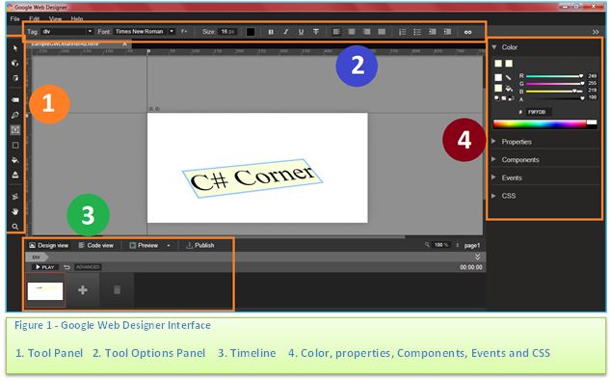Click the delete keyframe trash icon

coord(117,289)
